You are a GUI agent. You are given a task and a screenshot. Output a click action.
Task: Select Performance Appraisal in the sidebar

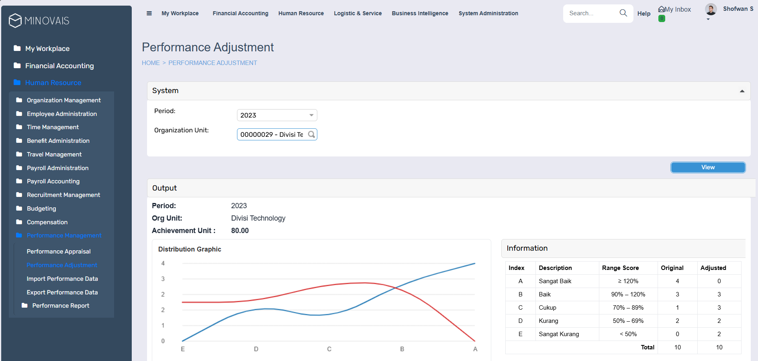pyautogui.click(x=59, y=251)
